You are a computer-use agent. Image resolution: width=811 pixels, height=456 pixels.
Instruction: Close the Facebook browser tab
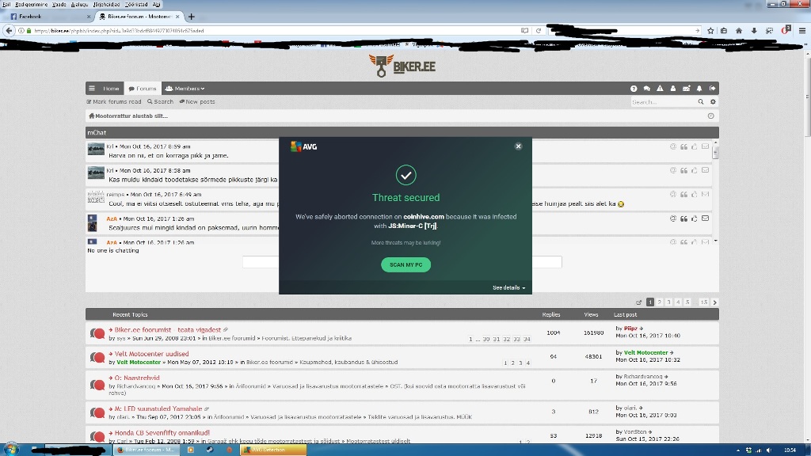coord(89,17)
